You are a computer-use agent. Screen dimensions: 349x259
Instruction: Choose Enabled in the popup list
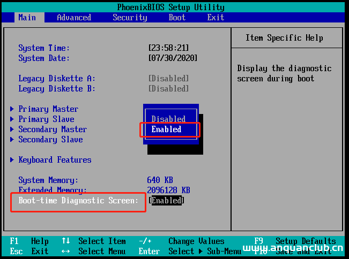167,129
